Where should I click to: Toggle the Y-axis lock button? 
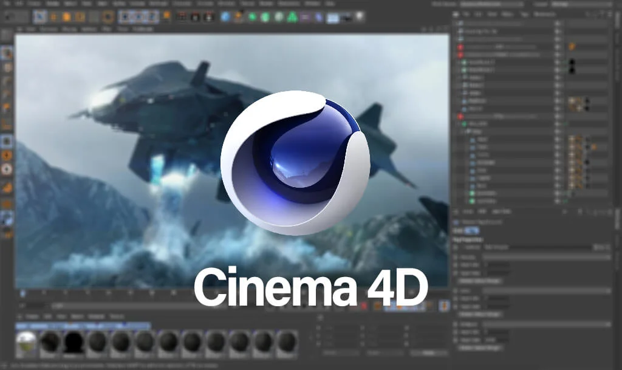pyautogui.click(x=139, y=17)
